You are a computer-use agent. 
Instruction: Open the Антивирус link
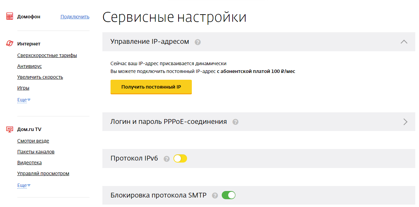(30, 66)
